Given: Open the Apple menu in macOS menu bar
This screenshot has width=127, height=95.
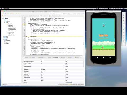Looking at the screenshot, I should point(2,9).
